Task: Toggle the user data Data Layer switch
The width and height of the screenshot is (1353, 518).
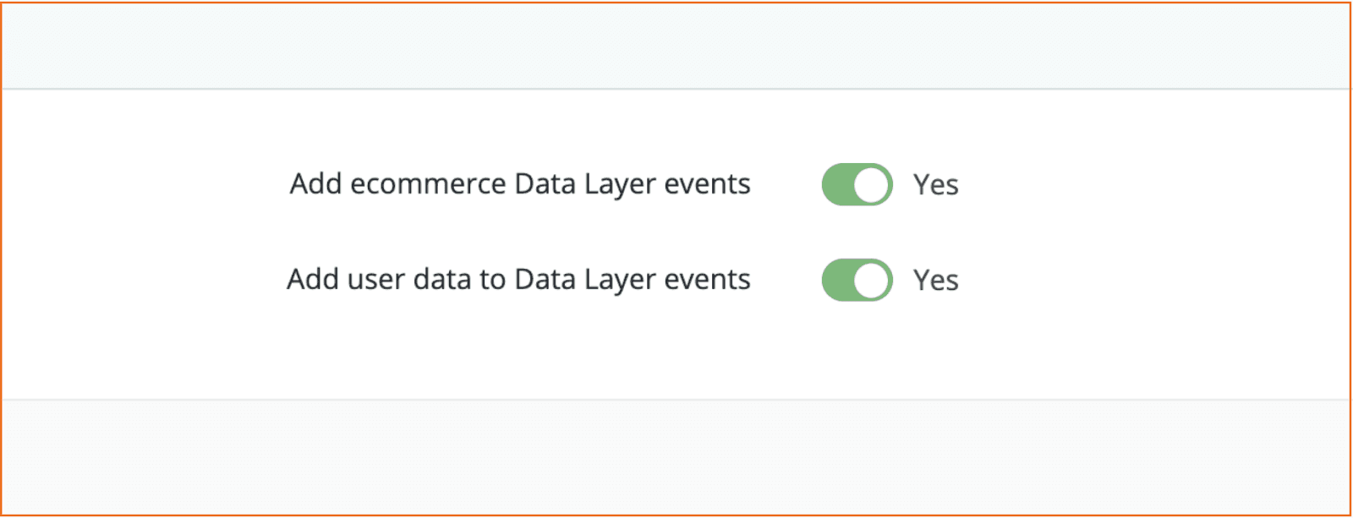Action: [x=857, y=280]
